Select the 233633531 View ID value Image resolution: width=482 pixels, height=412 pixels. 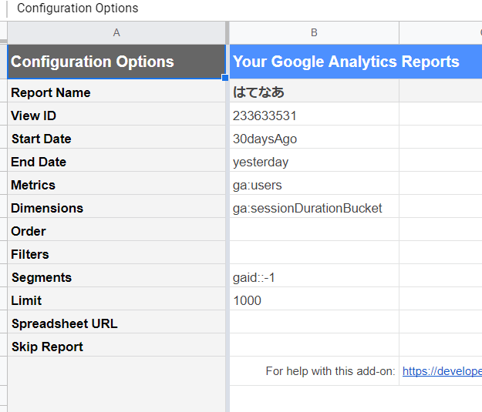[x=314, y=114]
